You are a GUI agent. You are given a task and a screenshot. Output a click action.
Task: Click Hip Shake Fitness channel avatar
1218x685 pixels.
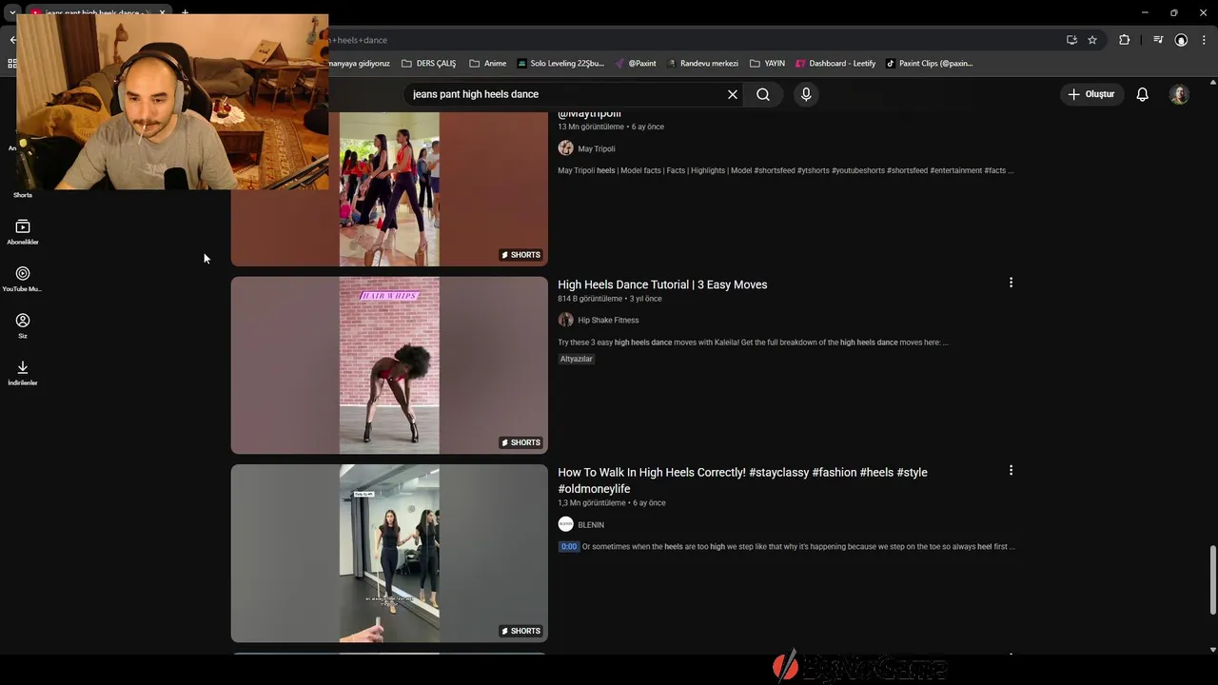point(565,320)
